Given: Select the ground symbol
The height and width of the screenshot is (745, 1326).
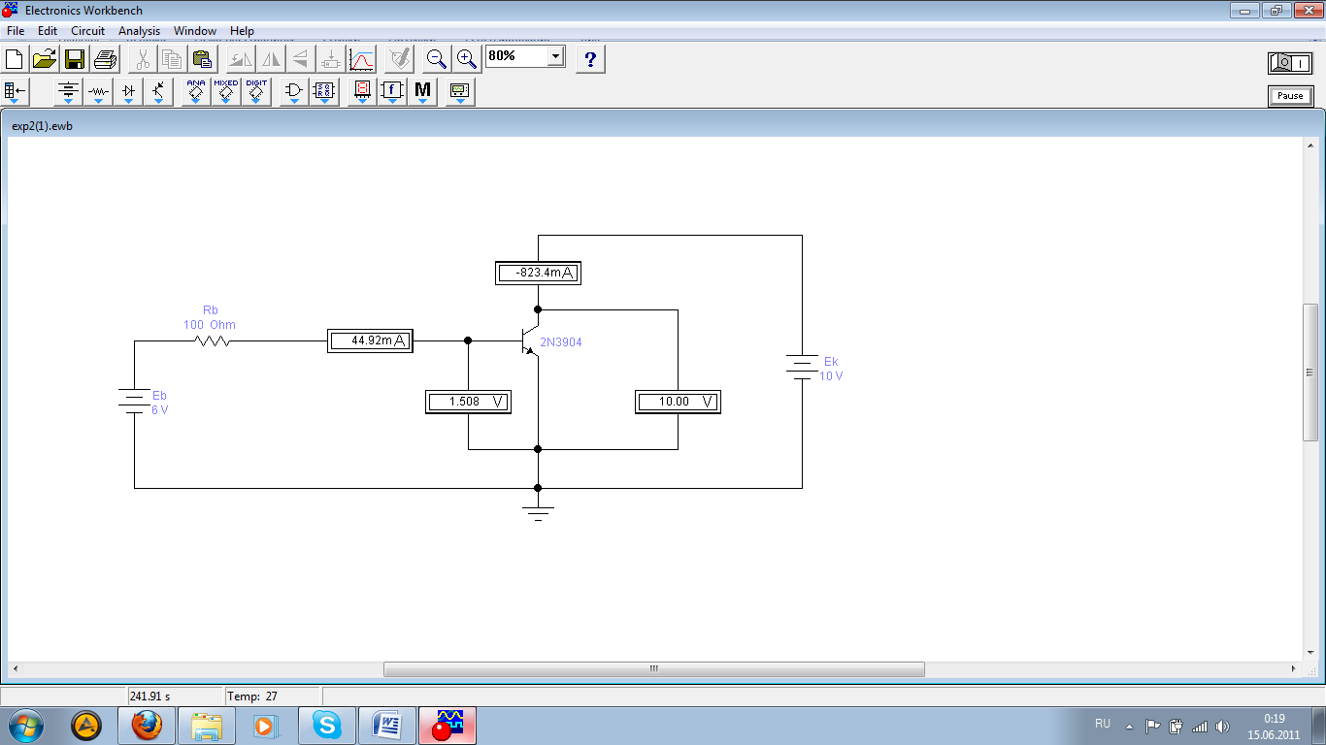Looking at the screenshot, I should click(538, 512).
